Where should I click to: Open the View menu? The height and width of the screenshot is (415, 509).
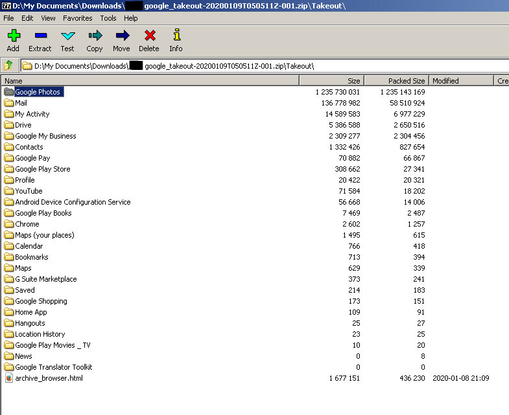[x=48, y=18]
